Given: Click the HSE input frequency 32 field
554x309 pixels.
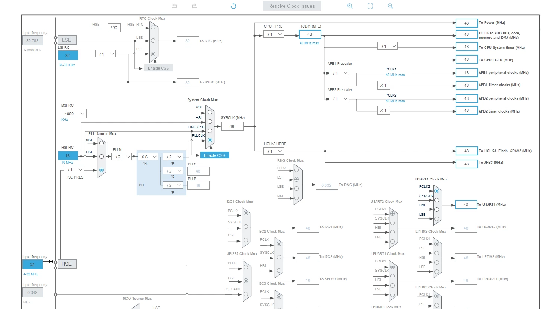Looking at the screenshot, I should point(33,265).
